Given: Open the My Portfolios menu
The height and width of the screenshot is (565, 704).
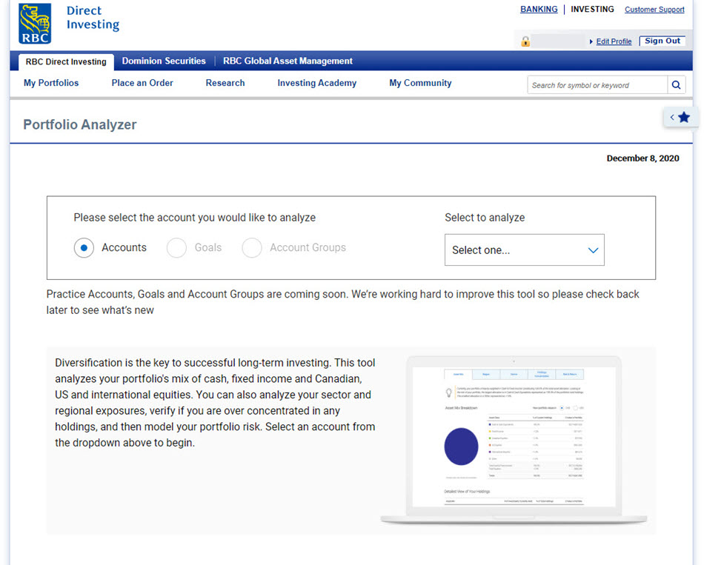Looking at the screenshot, I should point(51,83).
